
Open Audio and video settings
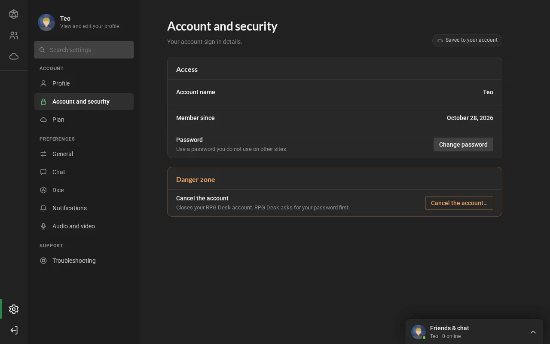pyautogui.click(x=84, y=226)
